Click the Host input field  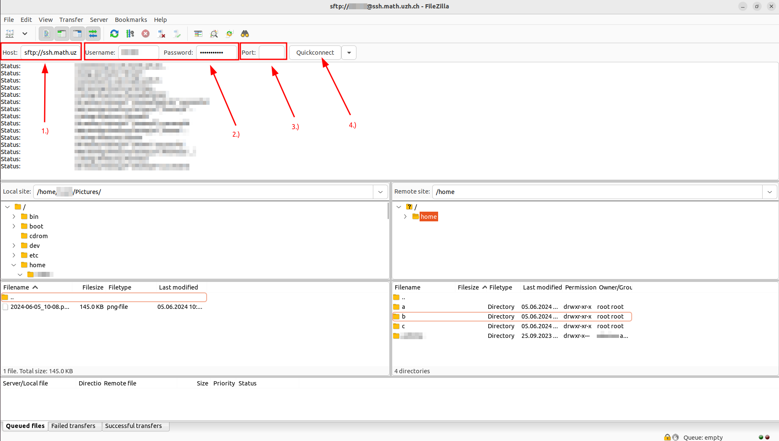tap(50, 53)
